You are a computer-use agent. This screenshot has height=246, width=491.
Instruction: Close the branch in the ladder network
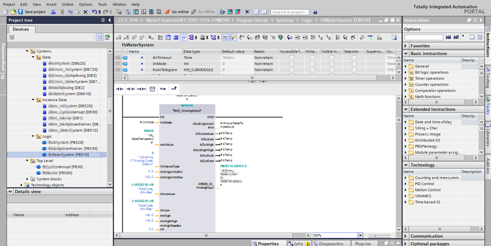tap(174, 89)
